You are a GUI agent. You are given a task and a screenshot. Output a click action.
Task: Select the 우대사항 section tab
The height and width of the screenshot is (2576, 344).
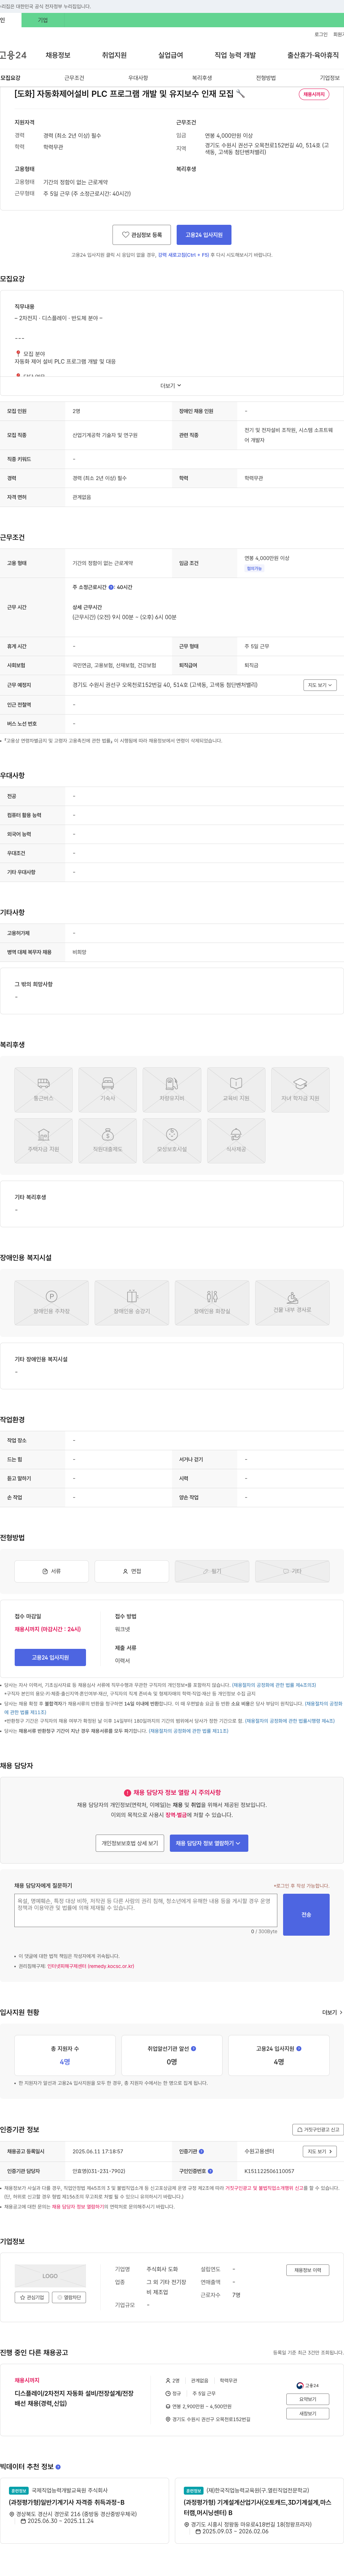click(138, 78)
